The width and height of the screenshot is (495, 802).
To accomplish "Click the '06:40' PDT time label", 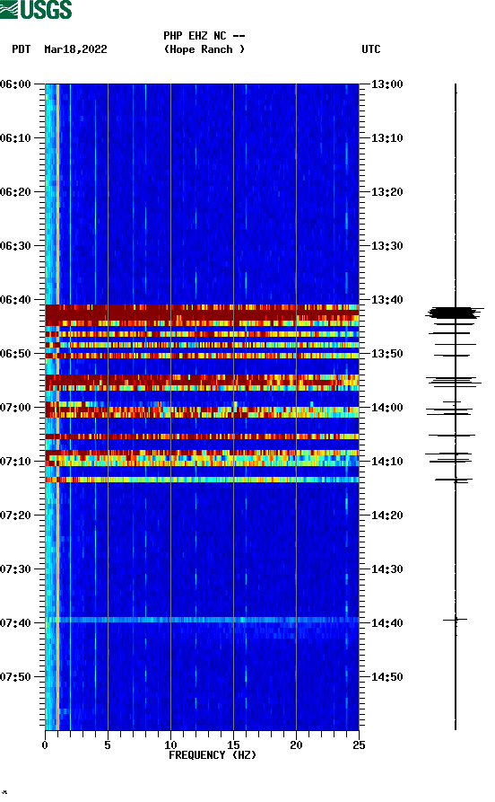I will 16,300.
